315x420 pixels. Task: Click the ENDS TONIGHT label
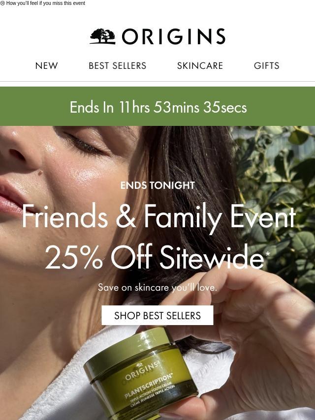(x=157, y=185)
